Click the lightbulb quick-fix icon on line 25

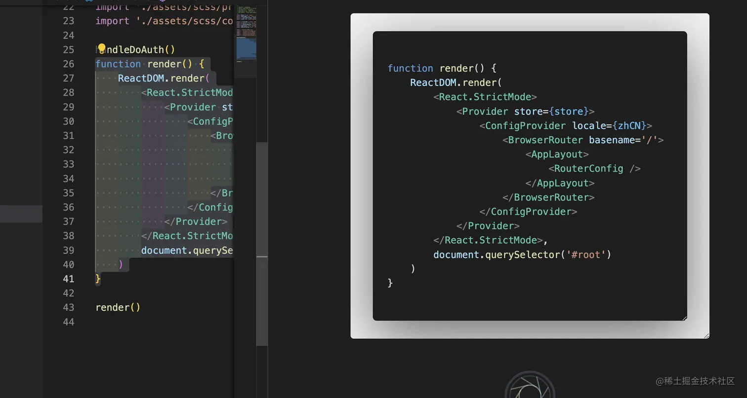click(x=102, y=48)
